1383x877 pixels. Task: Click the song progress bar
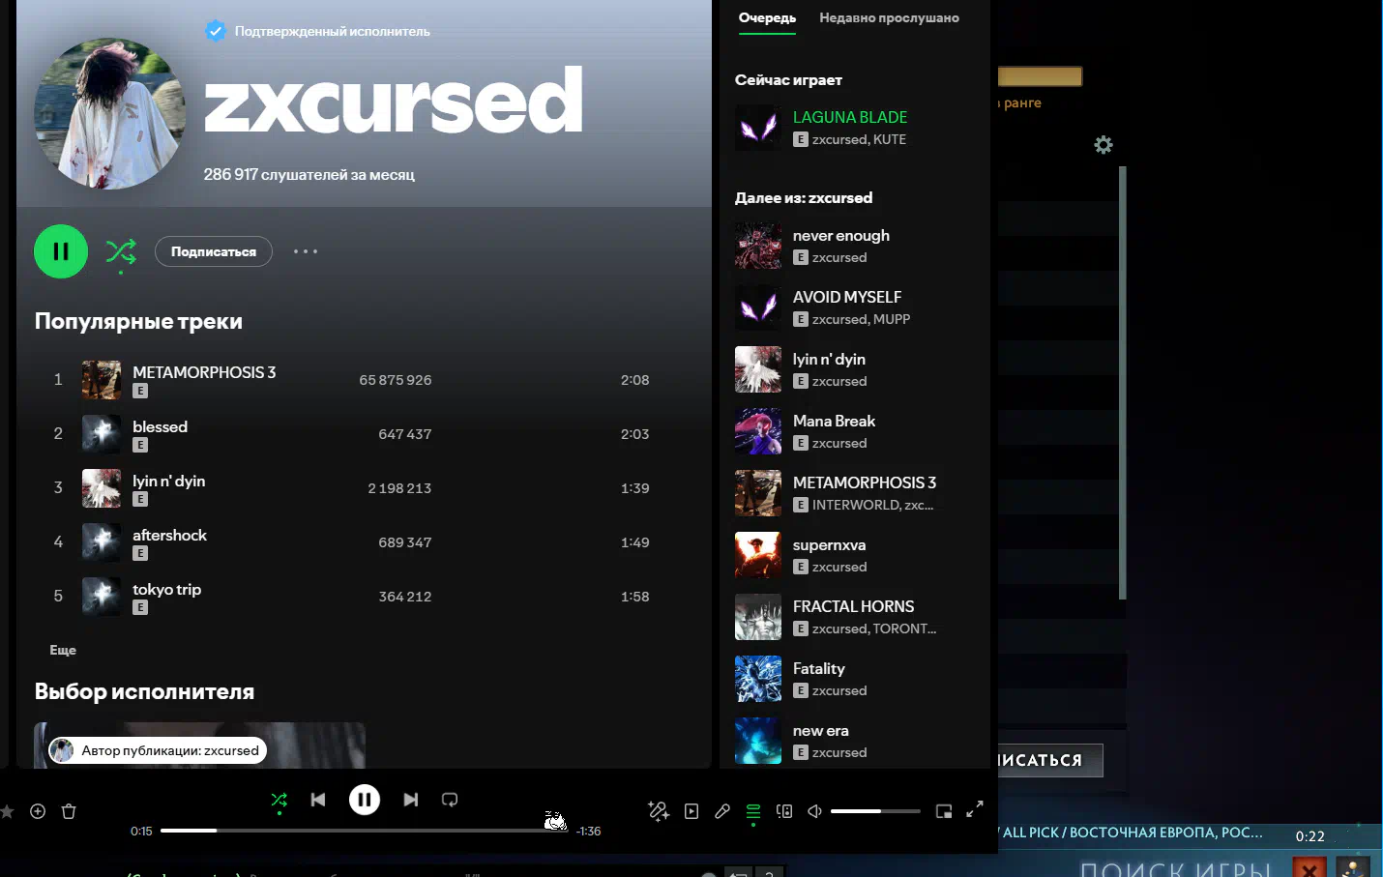click(x=364, y=831)
